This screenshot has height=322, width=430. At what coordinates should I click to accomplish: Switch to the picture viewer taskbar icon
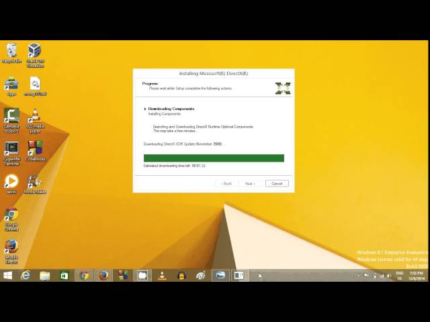coord(220,276)
